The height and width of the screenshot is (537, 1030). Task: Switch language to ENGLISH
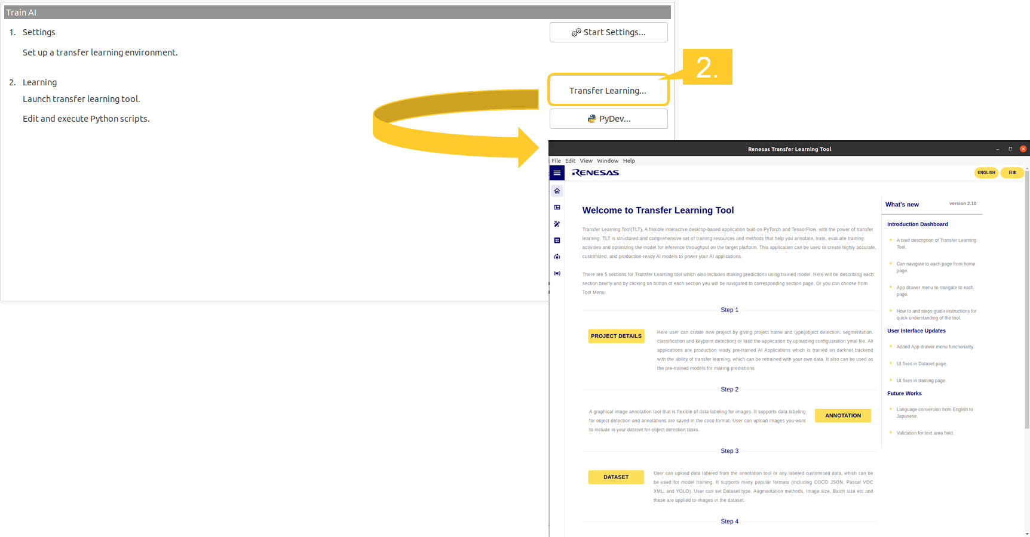pyautogui.click(x=986, y=172)
